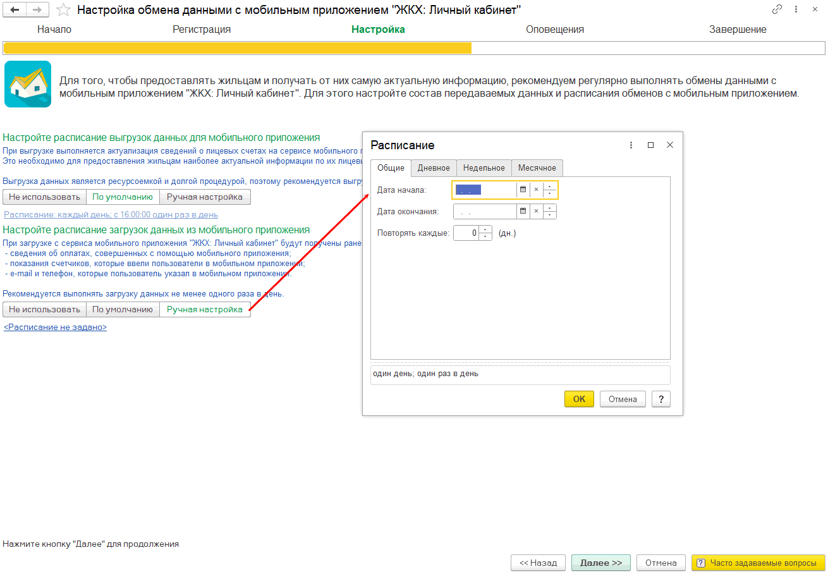This screenshot has width=828, height=574.
Task: Click the Регистрация step label
Action: coord(202,29)
